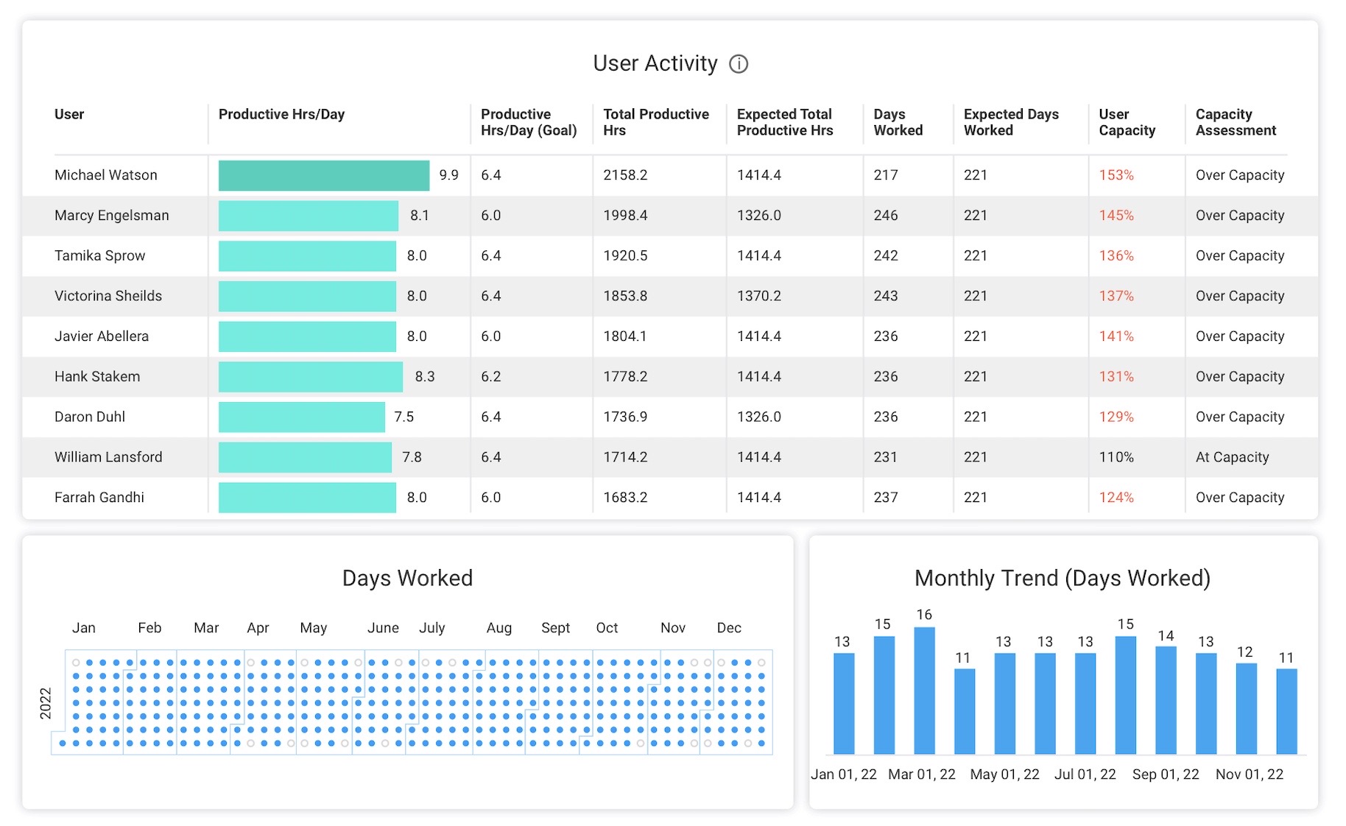Click the Sept month label in Days Worked

pyautogui.click(x=555, y=628)
